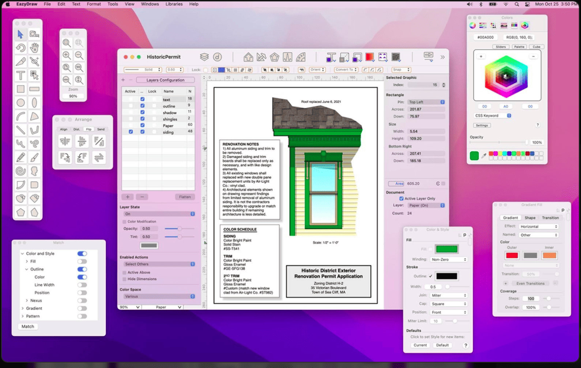Click the Flatten button in layers
The height and width of the screenshot is (368, 581).
(185, 197)
